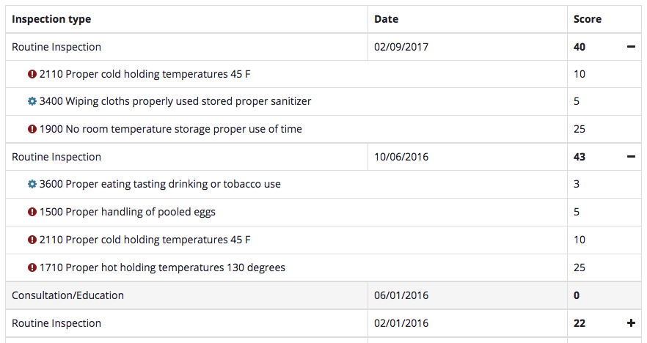Click red alert icon in 10/06/2016 cold holding row

point(32,240)
